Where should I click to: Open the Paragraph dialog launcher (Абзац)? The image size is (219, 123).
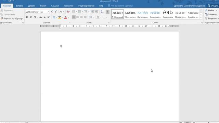pos(109,23)
